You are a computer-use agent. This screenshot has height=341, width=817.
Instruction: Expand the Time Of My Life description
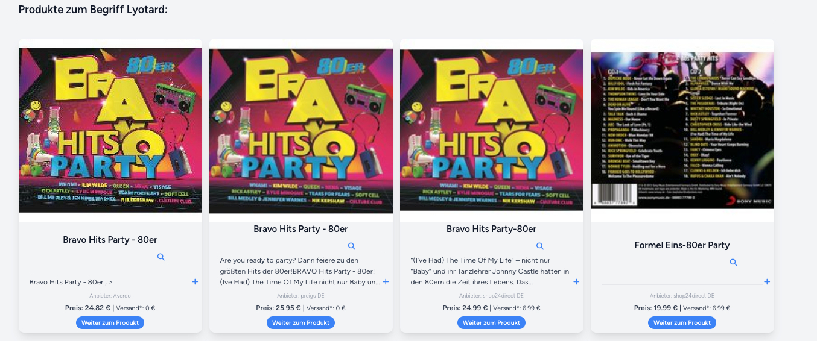(576, 281)
